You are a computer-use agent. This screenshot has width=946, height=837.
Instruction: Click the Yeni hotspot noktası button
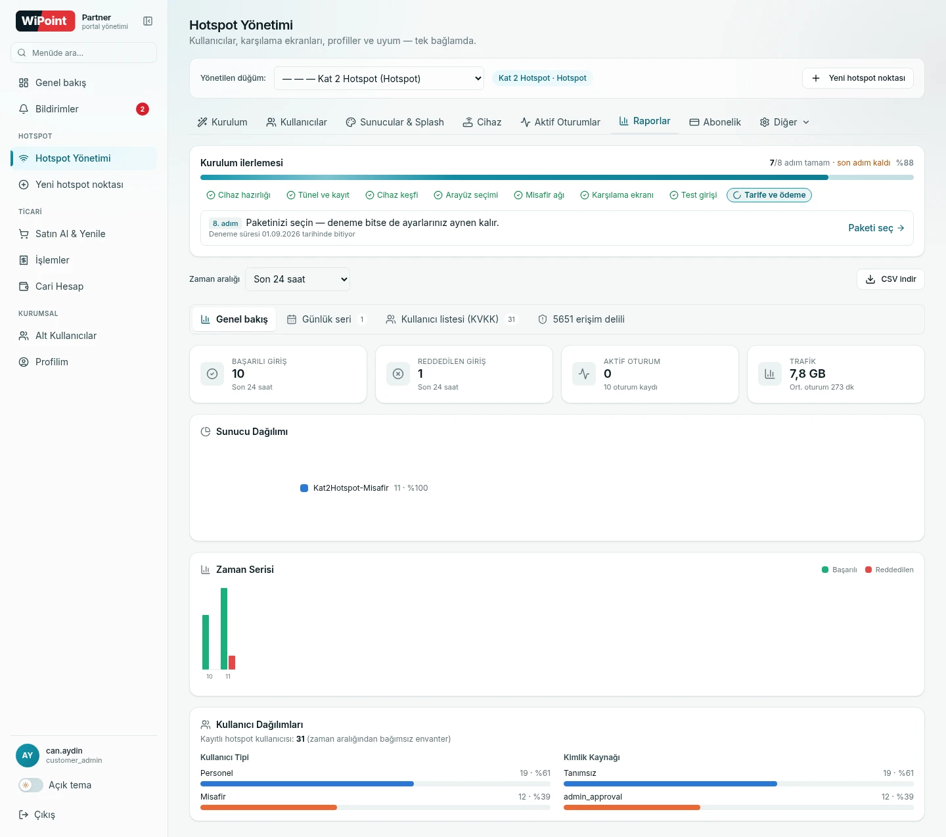(x=858, y=78)
